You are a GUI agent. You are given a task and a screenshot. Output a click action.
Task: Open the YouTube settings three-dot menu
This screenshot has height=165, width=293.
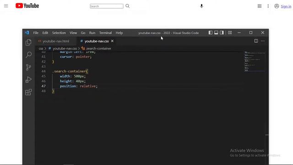point(268,6)
